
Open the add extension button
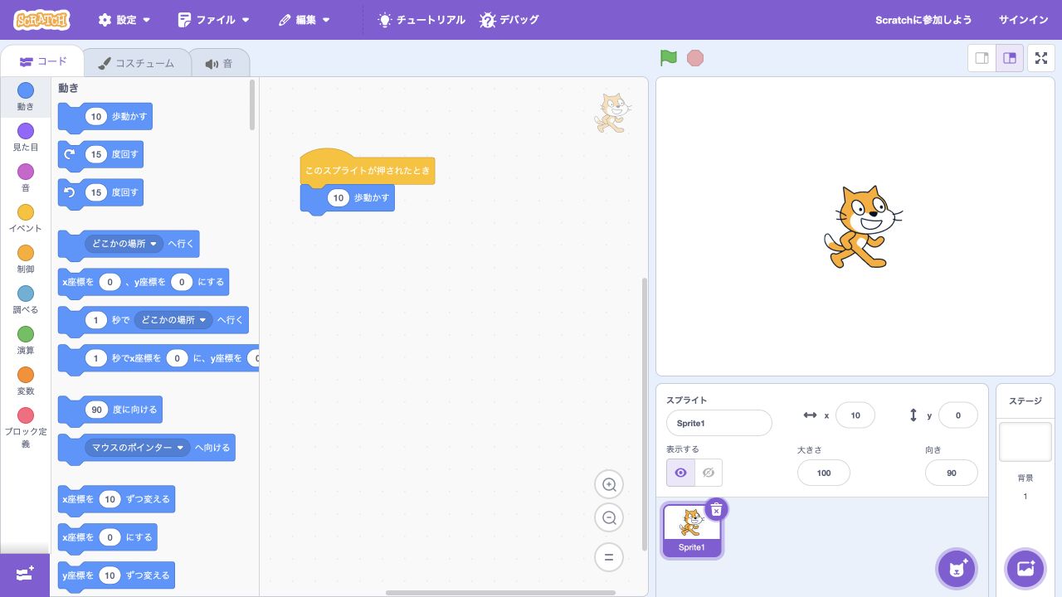pyautogui.click(x=25, y=574)
